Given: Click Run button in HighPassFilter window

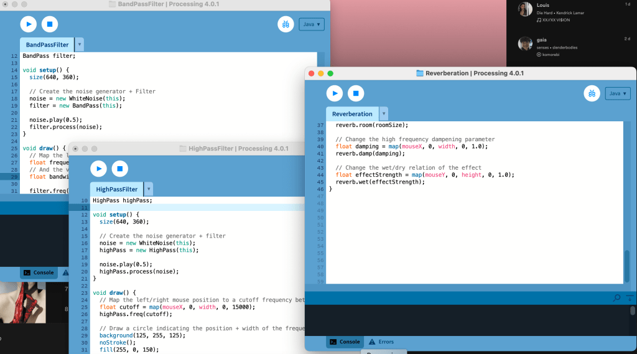Looking at the screenshot, I should coord(98,169).
